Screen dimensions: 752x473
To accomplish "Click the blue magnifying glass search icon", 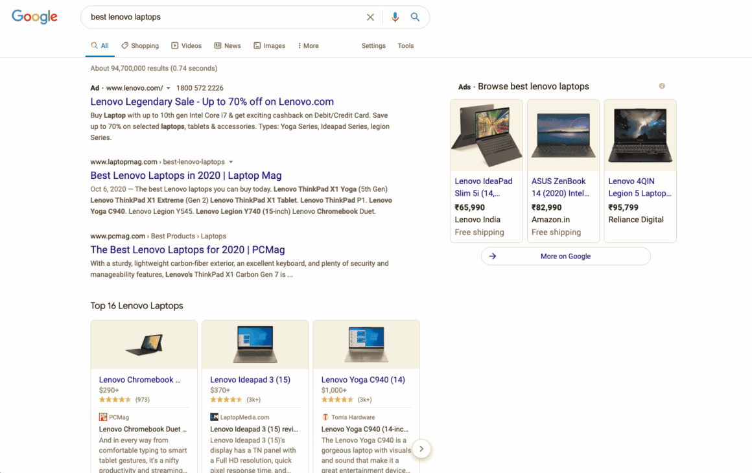I will tap(416, 17).
